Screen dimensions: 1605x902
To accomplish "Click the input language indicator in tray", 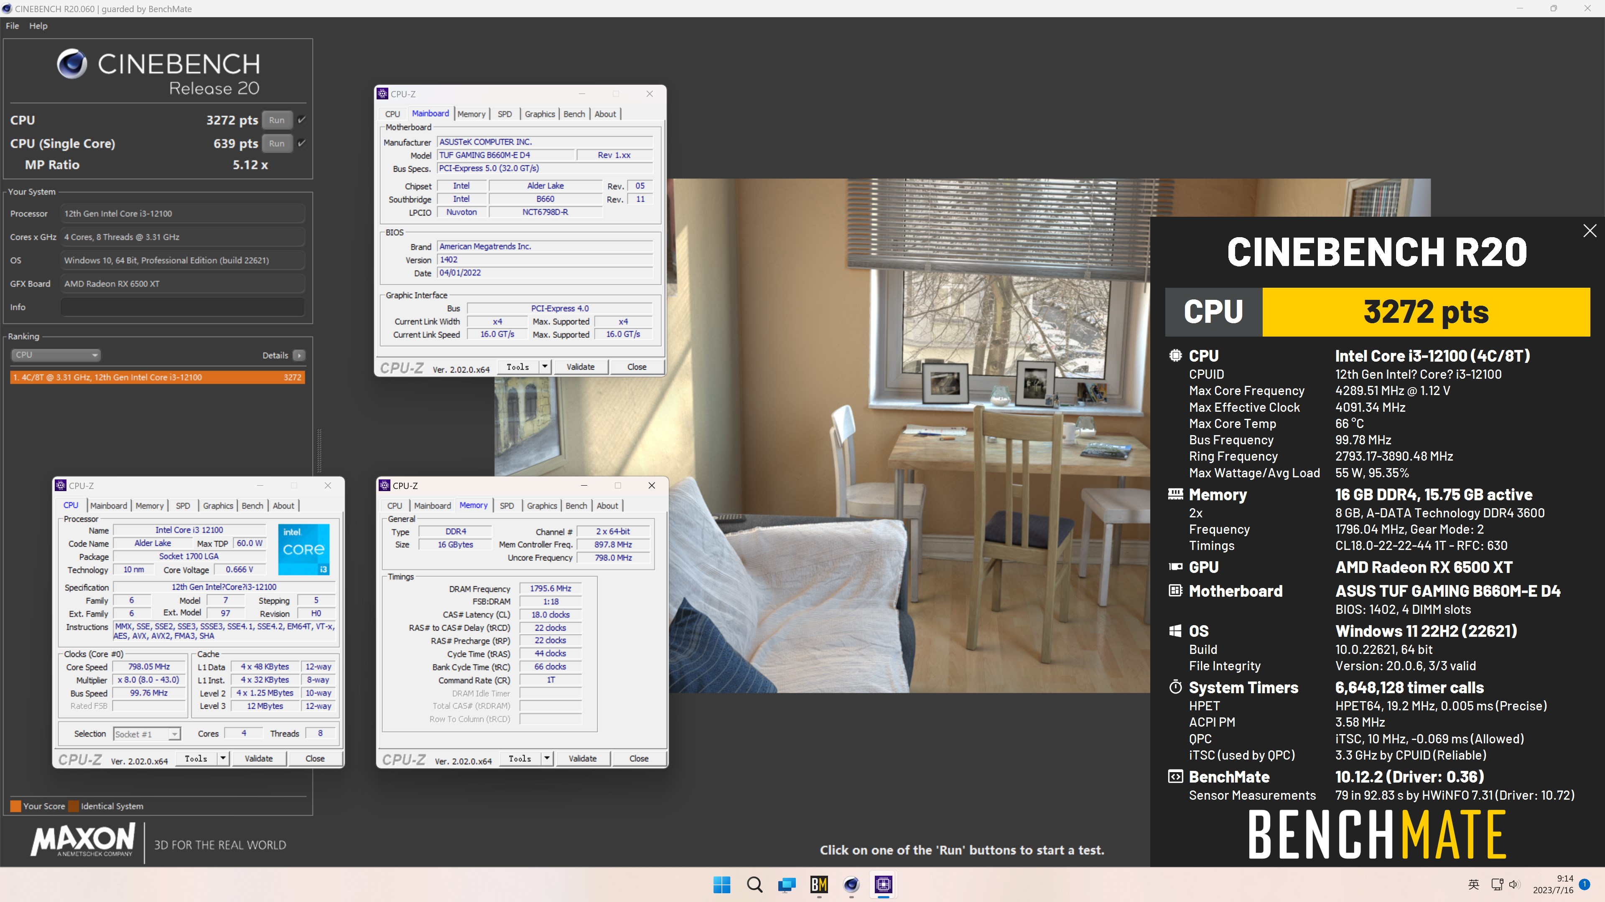I will pos(1473,884).
